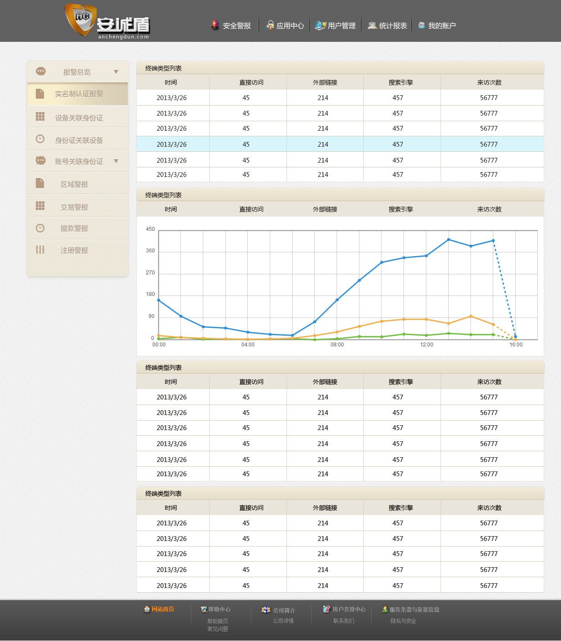Click the icon beside 用户支持中心 in footer

click(x=327, y=609)
